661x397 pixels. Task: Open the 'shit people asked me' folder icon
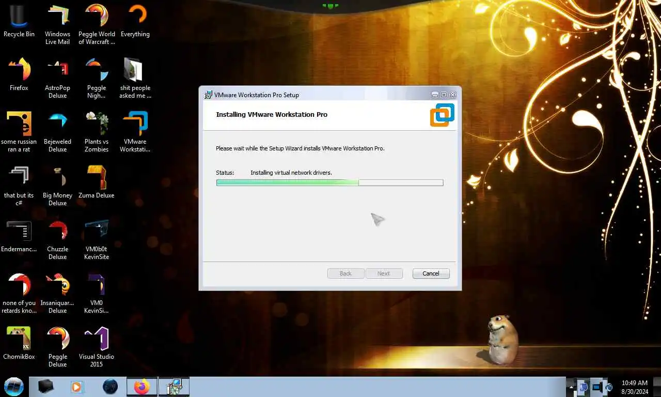[x=135, y=79]
